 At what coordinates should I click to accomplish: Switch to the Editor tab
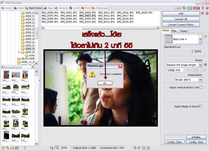(19, 8)
